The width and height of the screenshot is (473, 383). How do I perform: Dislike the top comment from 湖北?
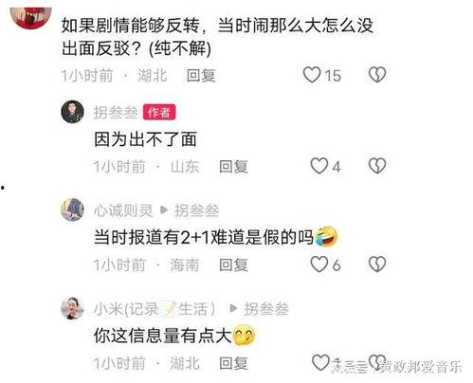(x=377, y=75)
